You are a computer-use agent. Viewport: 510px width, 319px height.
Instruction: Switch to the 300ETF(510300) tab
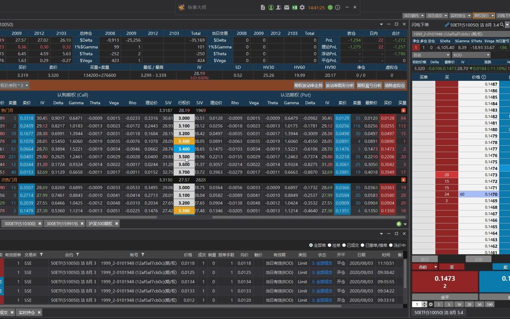point(20,224)
